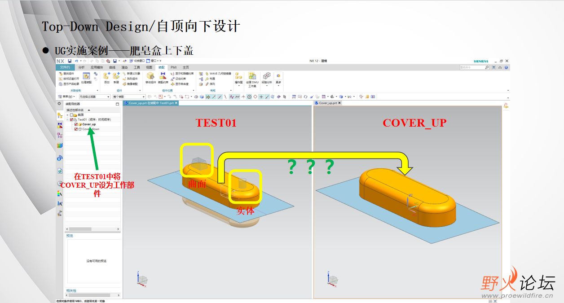Viewport: 564px width, 303px height.
Task: Maximize the assembly navigator panel square button
Action: (117, 104)
